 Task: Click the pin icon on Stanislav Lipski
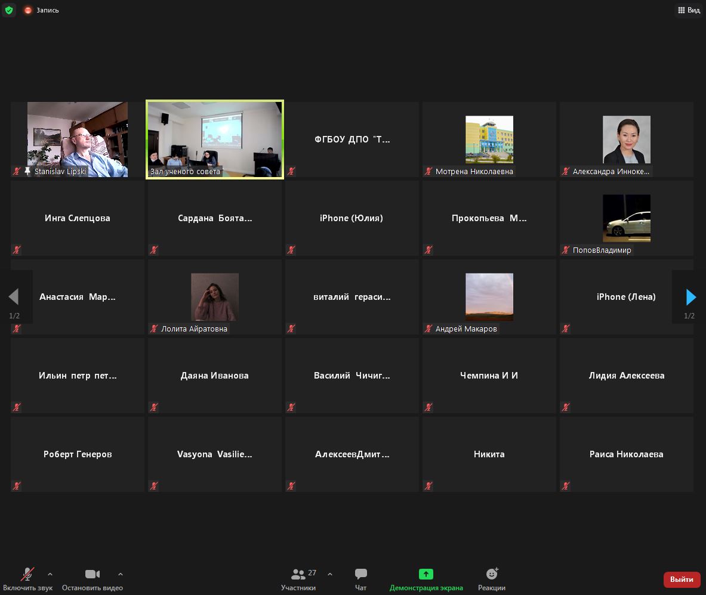pyautogui.click(x=27, y=171)
